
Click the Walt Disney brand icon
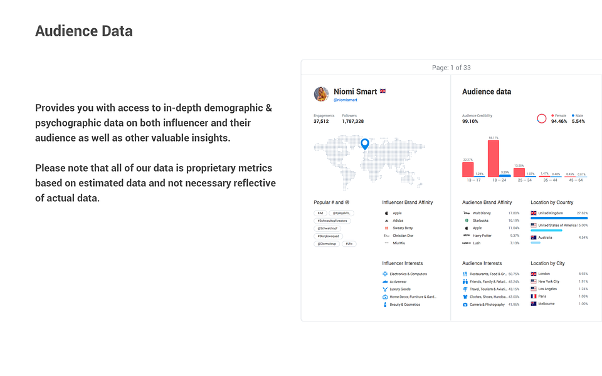pos(467,213)
